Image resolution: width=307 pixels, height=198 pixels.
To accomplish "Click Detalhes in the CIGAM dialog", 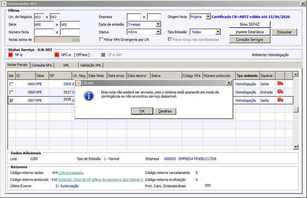I will tap(165, 111).
